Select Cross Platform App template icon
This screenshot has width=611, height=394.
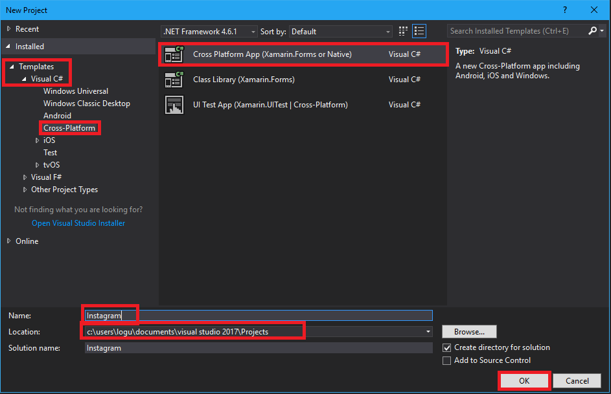click(x=174, y=54)
